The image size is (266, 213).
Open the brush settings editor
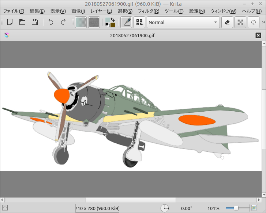point(126,22)
